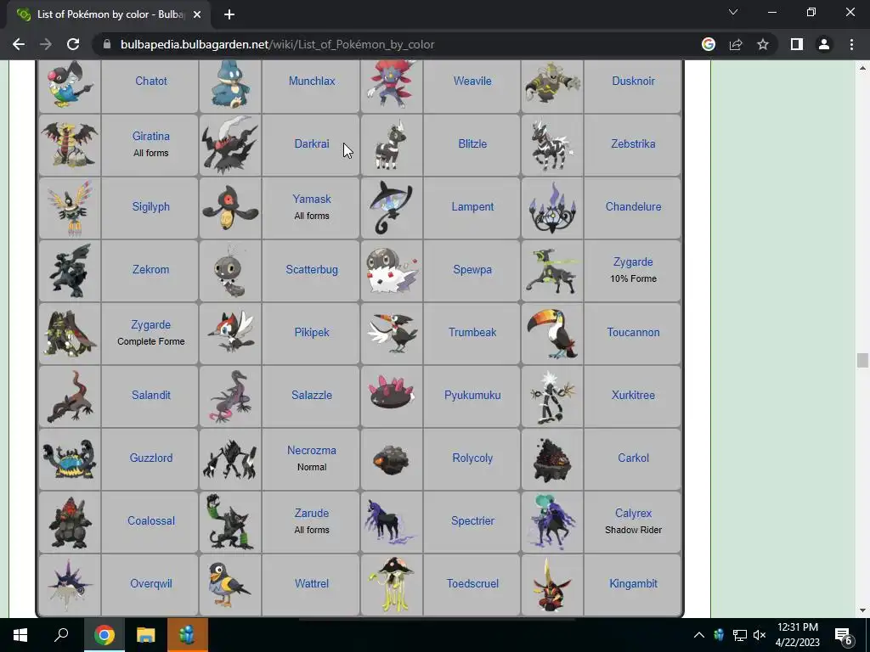Follow the Blitzle link
The width and height of the screenshot is (870, 652).
472,143
